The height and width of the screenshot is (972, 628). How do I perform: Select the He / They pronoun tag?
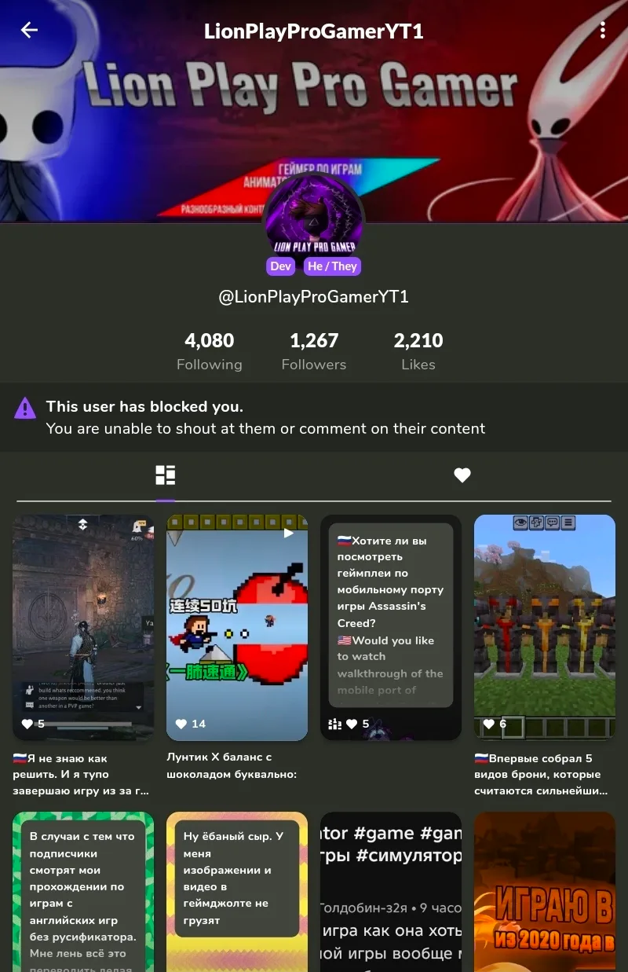click(x=332, y=266)
